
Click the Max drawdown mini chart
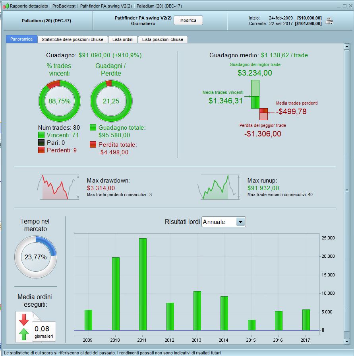(58, 187)
